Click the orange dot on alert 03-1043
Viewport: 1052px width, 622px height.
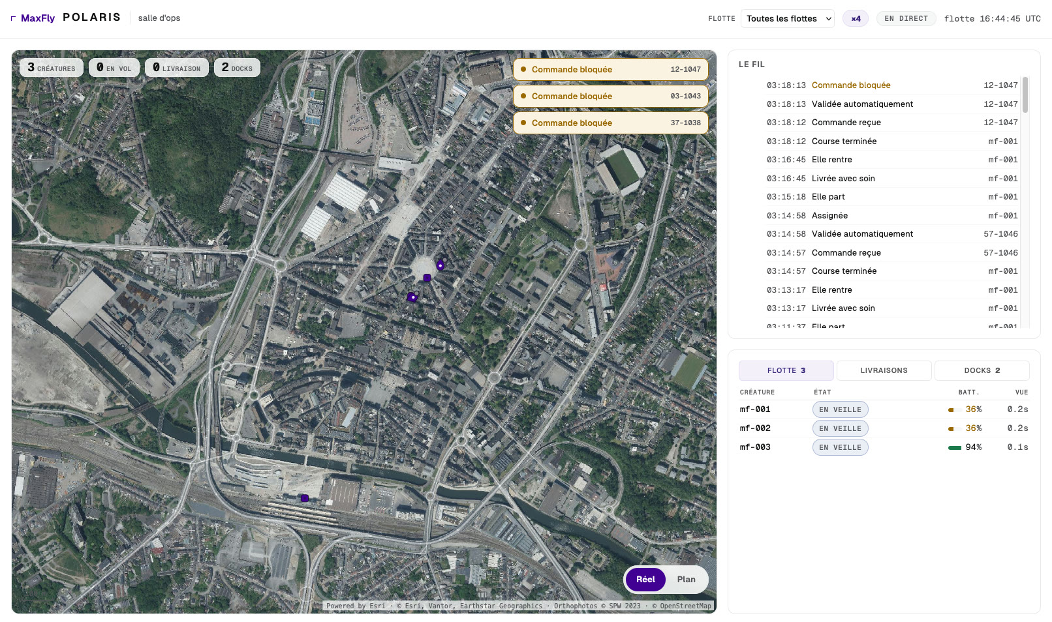tap(523, 96)
